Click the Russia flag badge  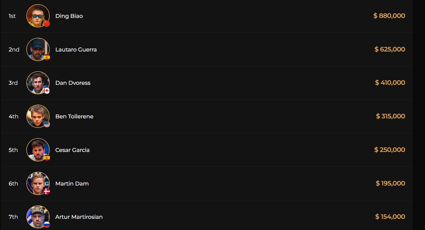47,224
